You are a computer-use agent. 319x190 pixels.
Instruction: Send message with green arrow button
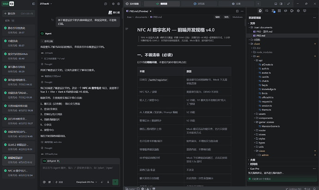tap(115, 182)
